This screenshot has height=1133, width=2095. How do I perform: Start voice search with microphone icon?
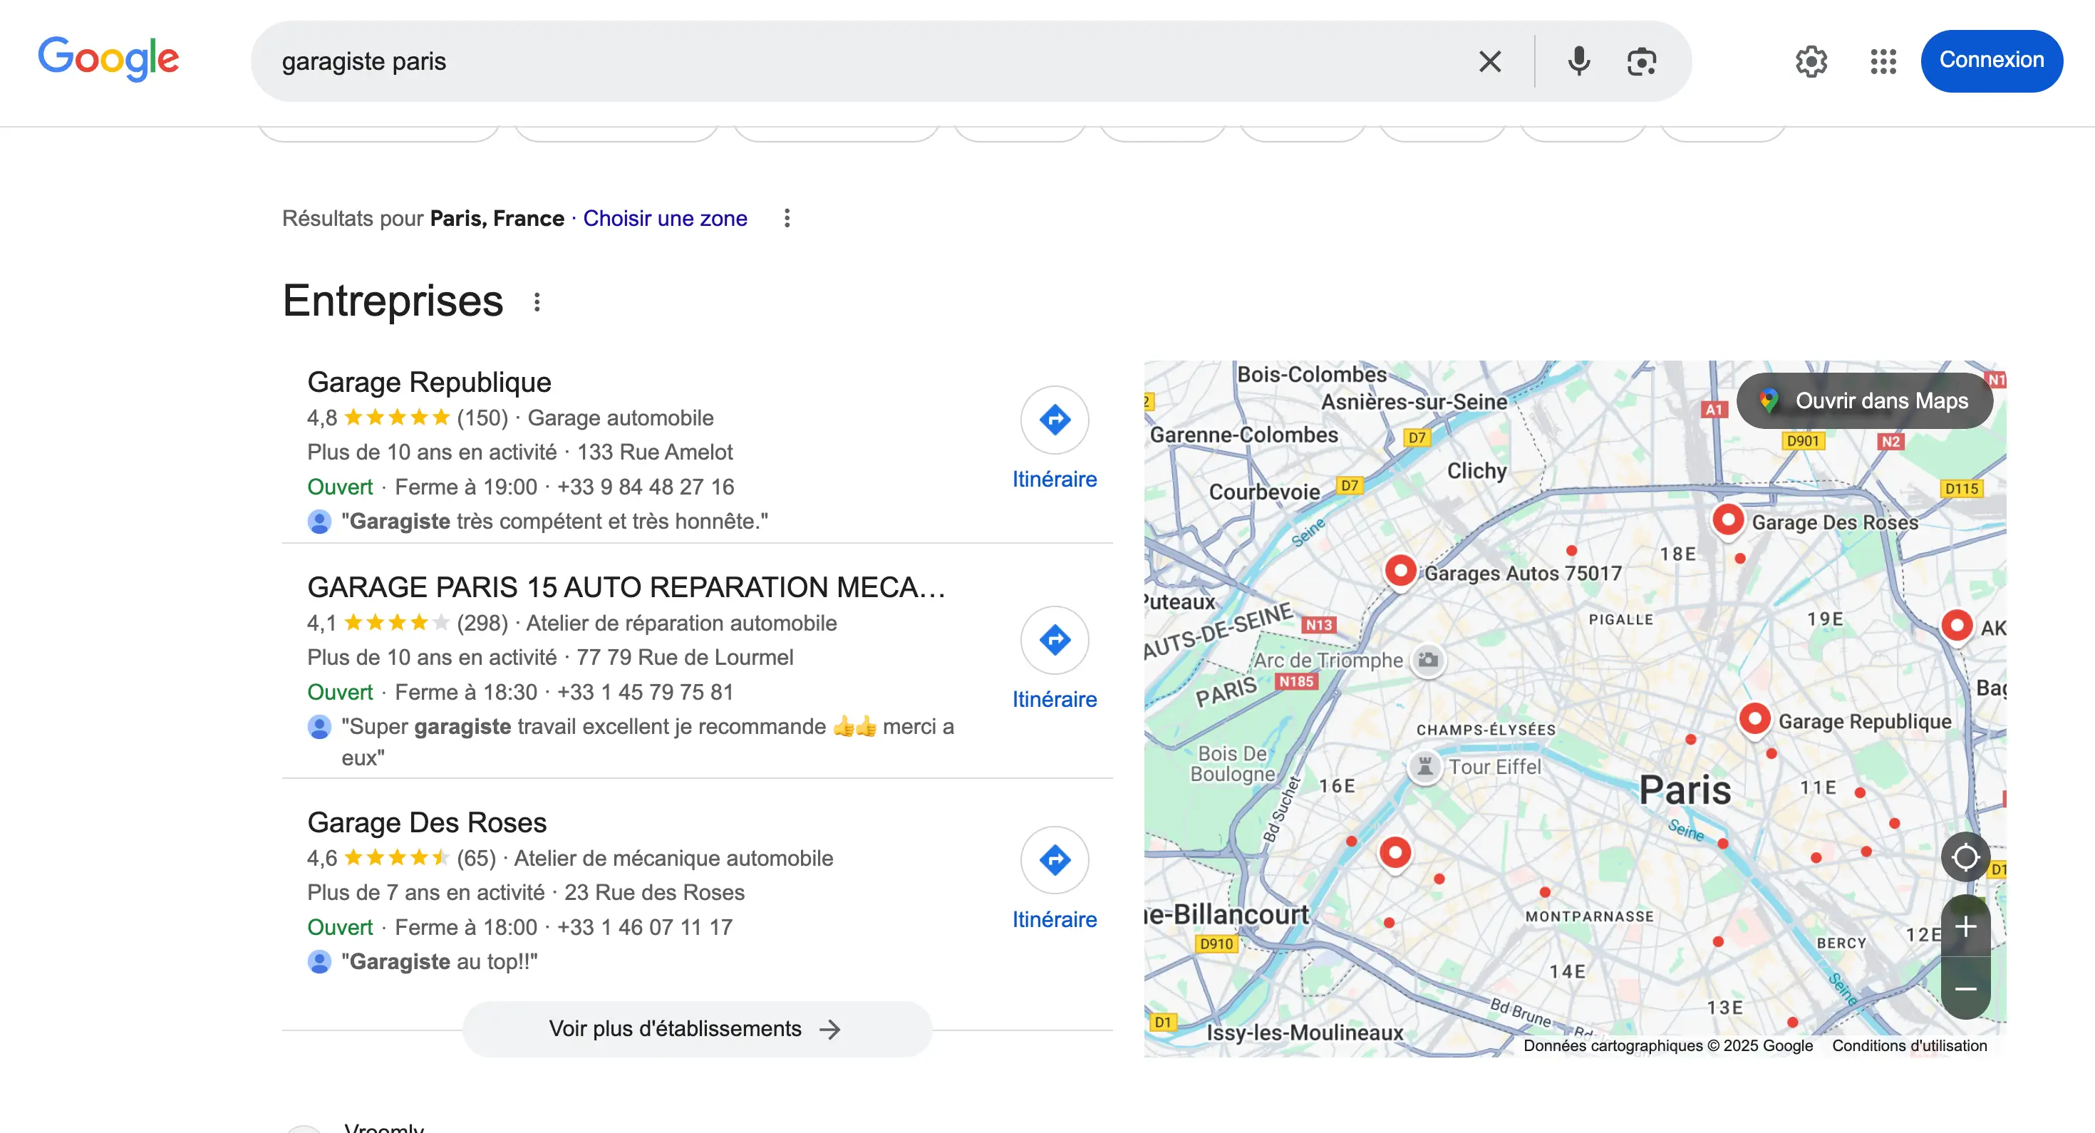[x=1578, y=61]
